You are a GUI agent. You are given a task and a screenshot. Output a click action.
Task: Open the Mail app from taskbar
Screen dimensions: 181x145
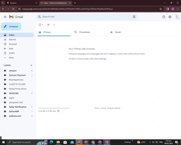[72, 142]
